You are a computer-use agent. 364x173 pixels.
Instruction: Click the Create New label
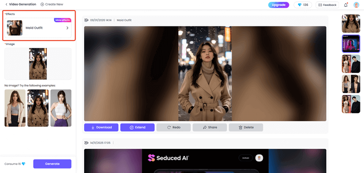tap(54, 5)
